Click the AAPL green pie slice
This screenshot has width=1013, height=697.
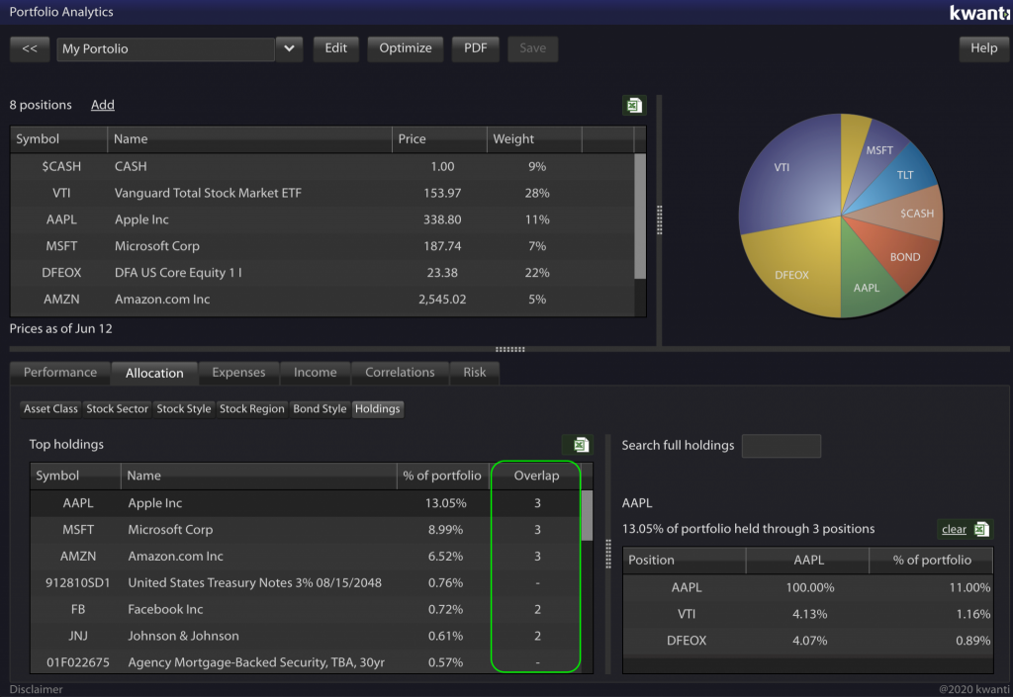click(x=866, y=284)
